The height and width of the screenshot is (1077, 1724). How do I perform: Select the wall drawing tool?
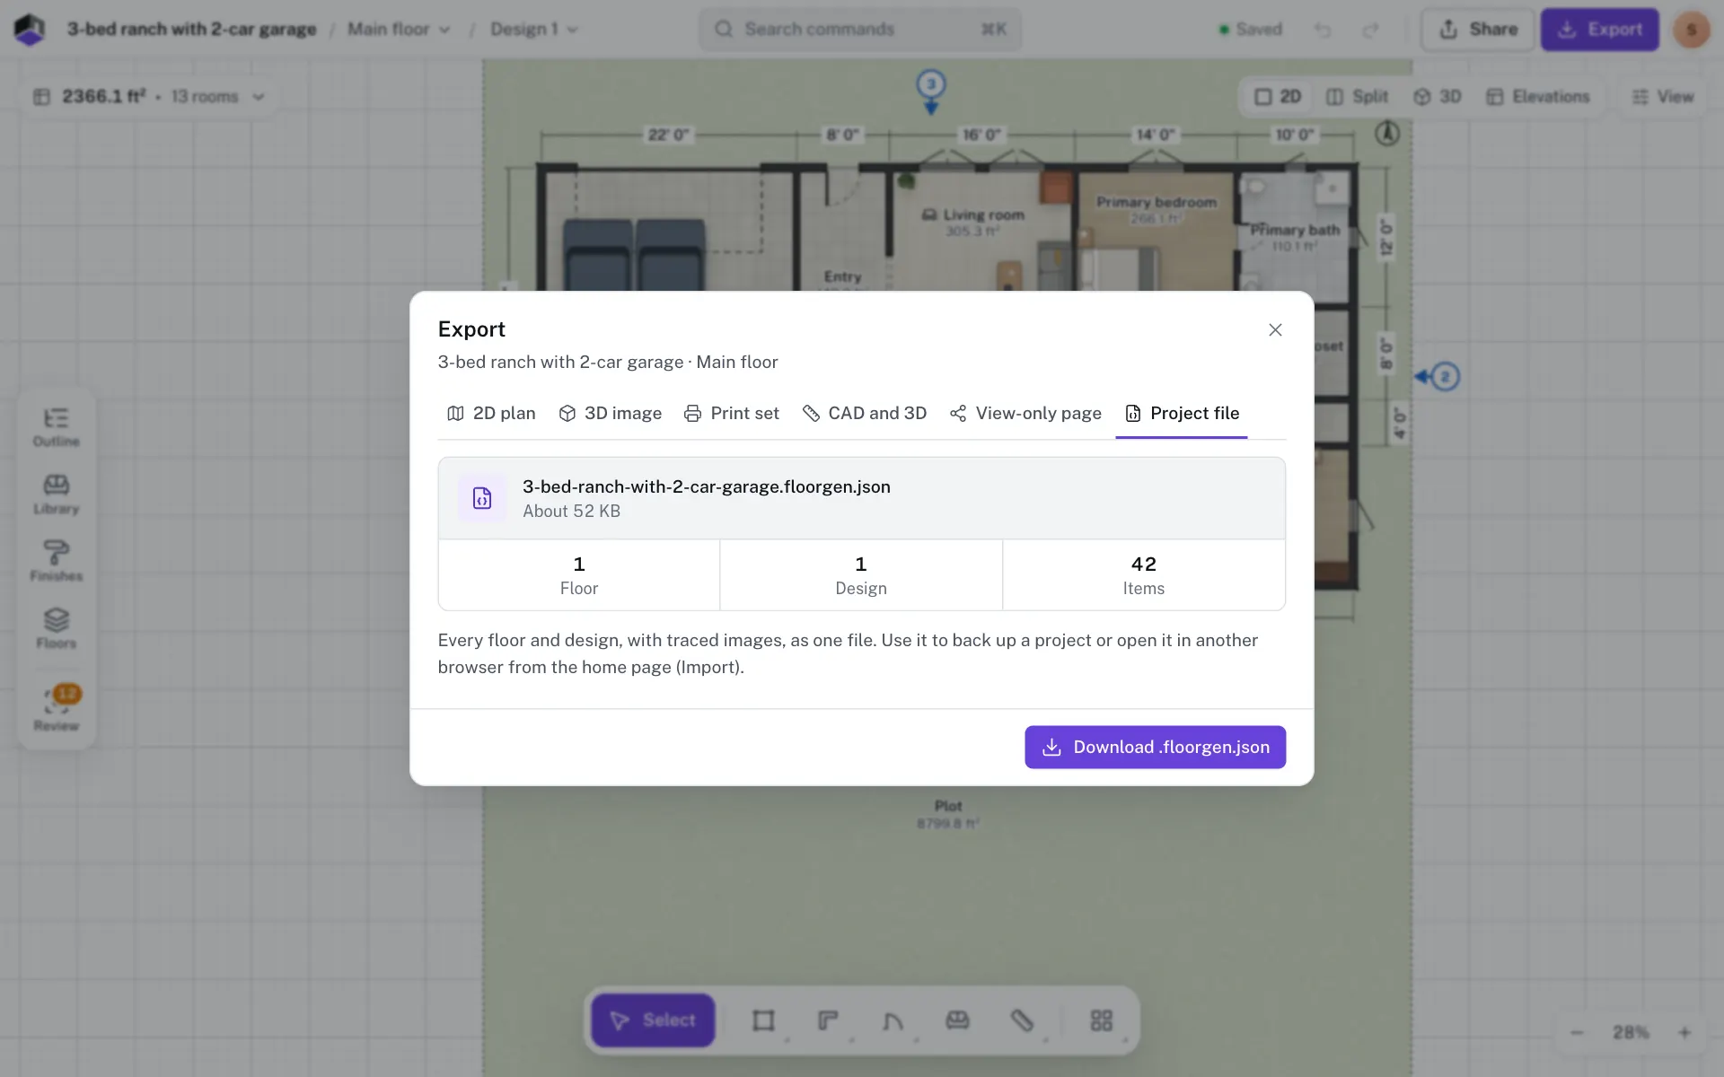[828, 1020]
